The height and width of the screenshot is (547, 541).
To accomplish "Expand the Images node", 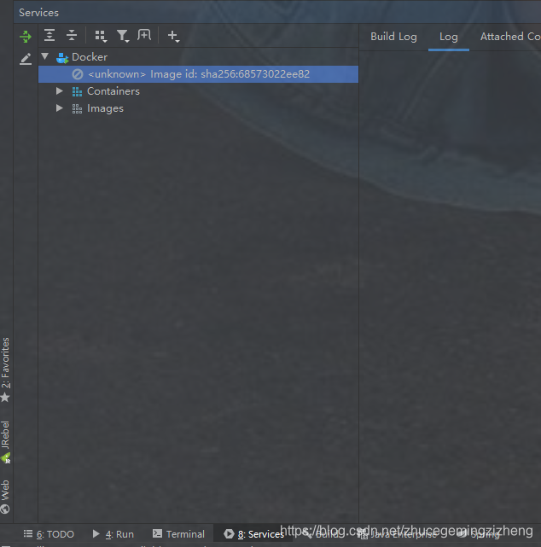I will click(60, 108).
